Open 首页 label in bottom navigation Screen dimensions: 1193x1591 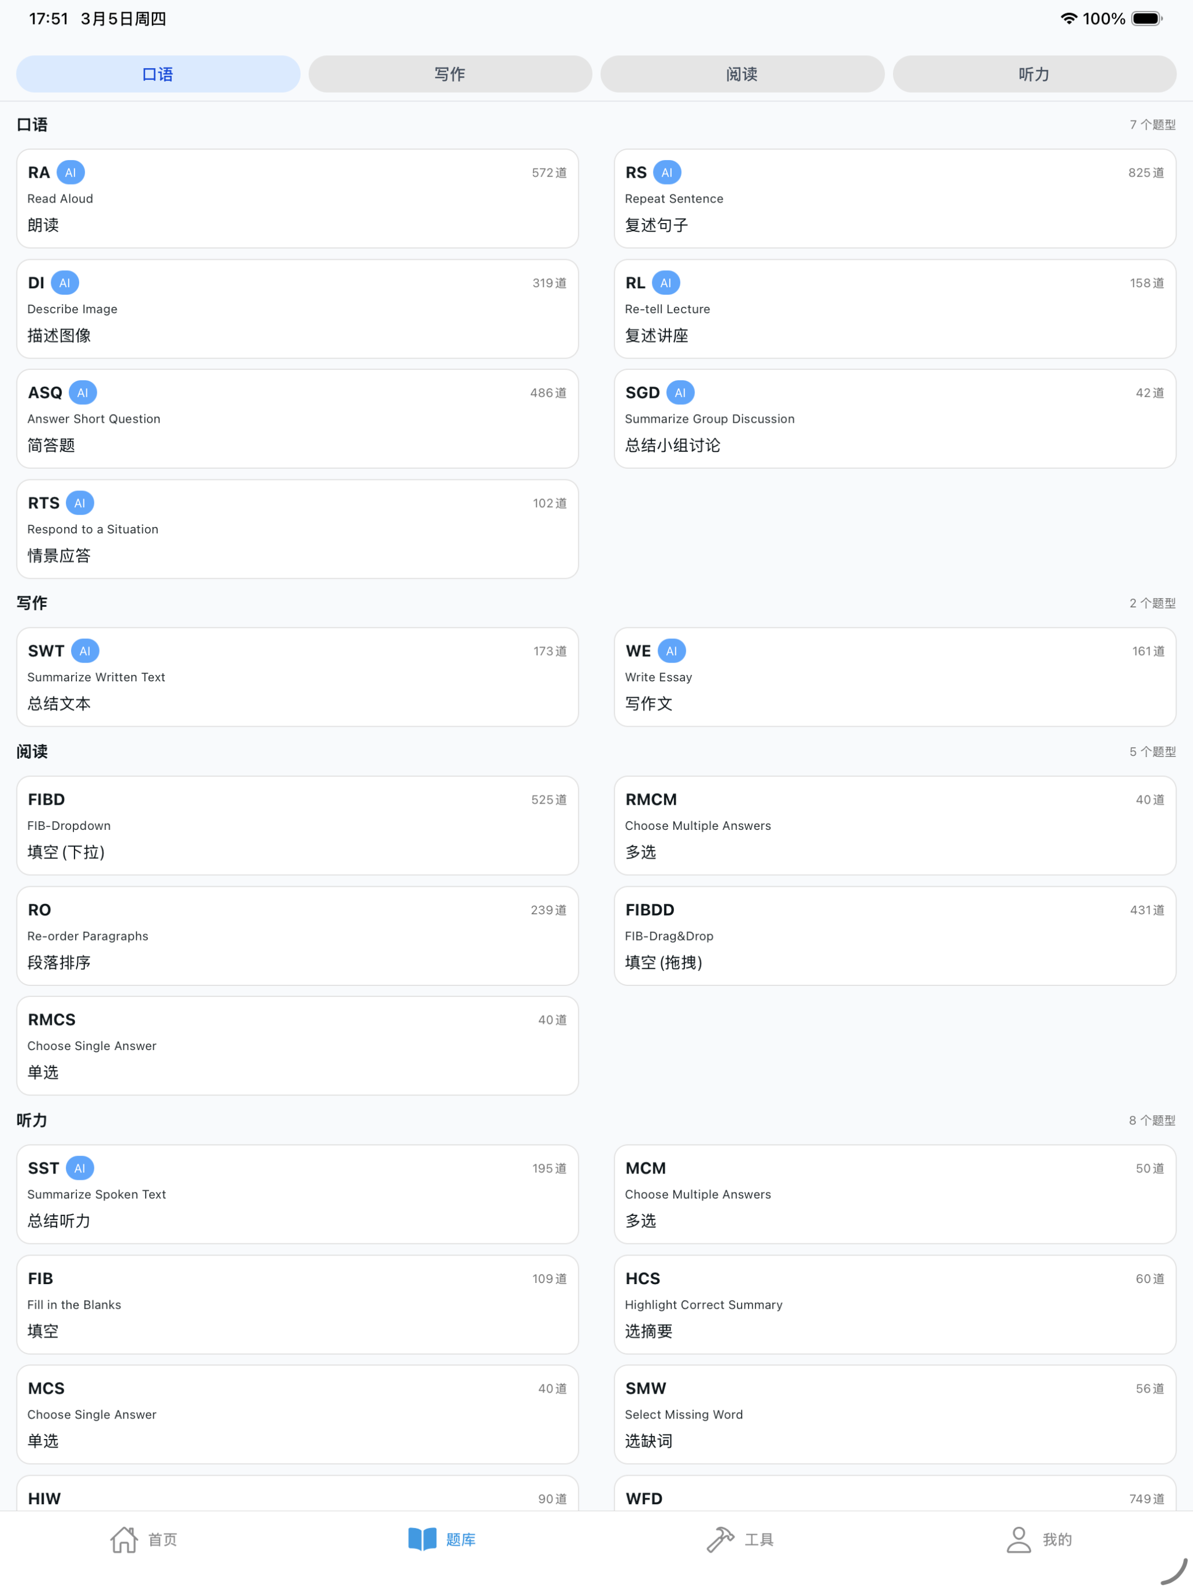(x=163, y=1539)
